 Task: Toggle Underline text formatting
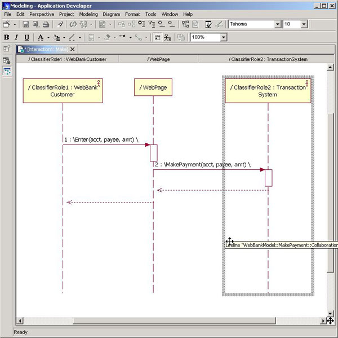click(26, 37)
